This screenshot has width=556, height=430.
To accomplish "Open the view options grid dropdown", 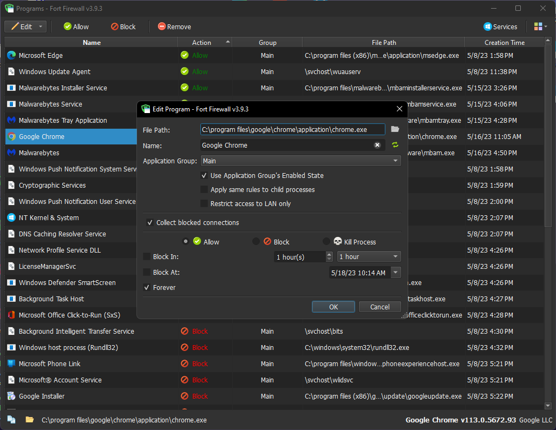I will [x=540, y=27].
